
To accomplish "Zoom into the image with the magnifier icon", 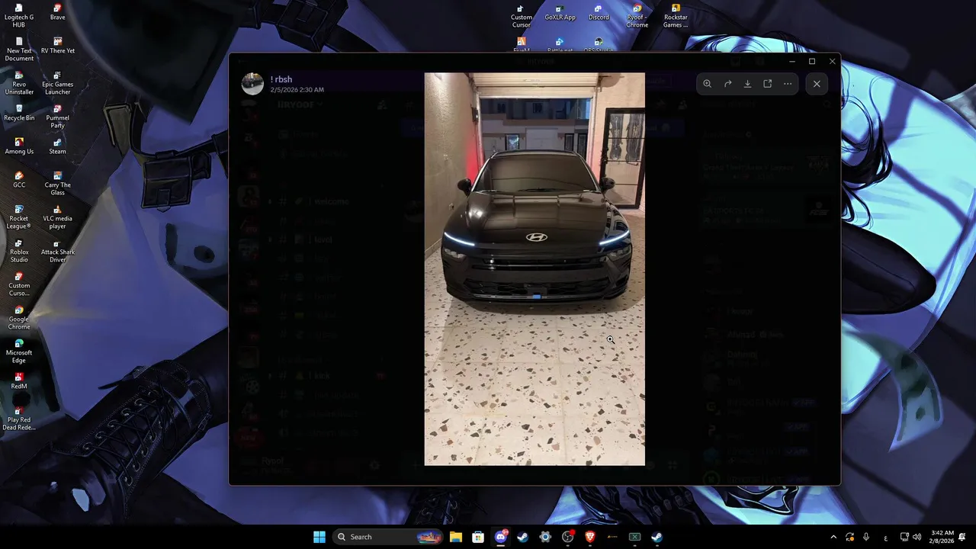I will 708,84.
